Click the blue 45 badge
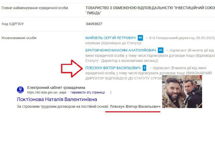This screenshot has height=149, width=215. click(160, 50)
